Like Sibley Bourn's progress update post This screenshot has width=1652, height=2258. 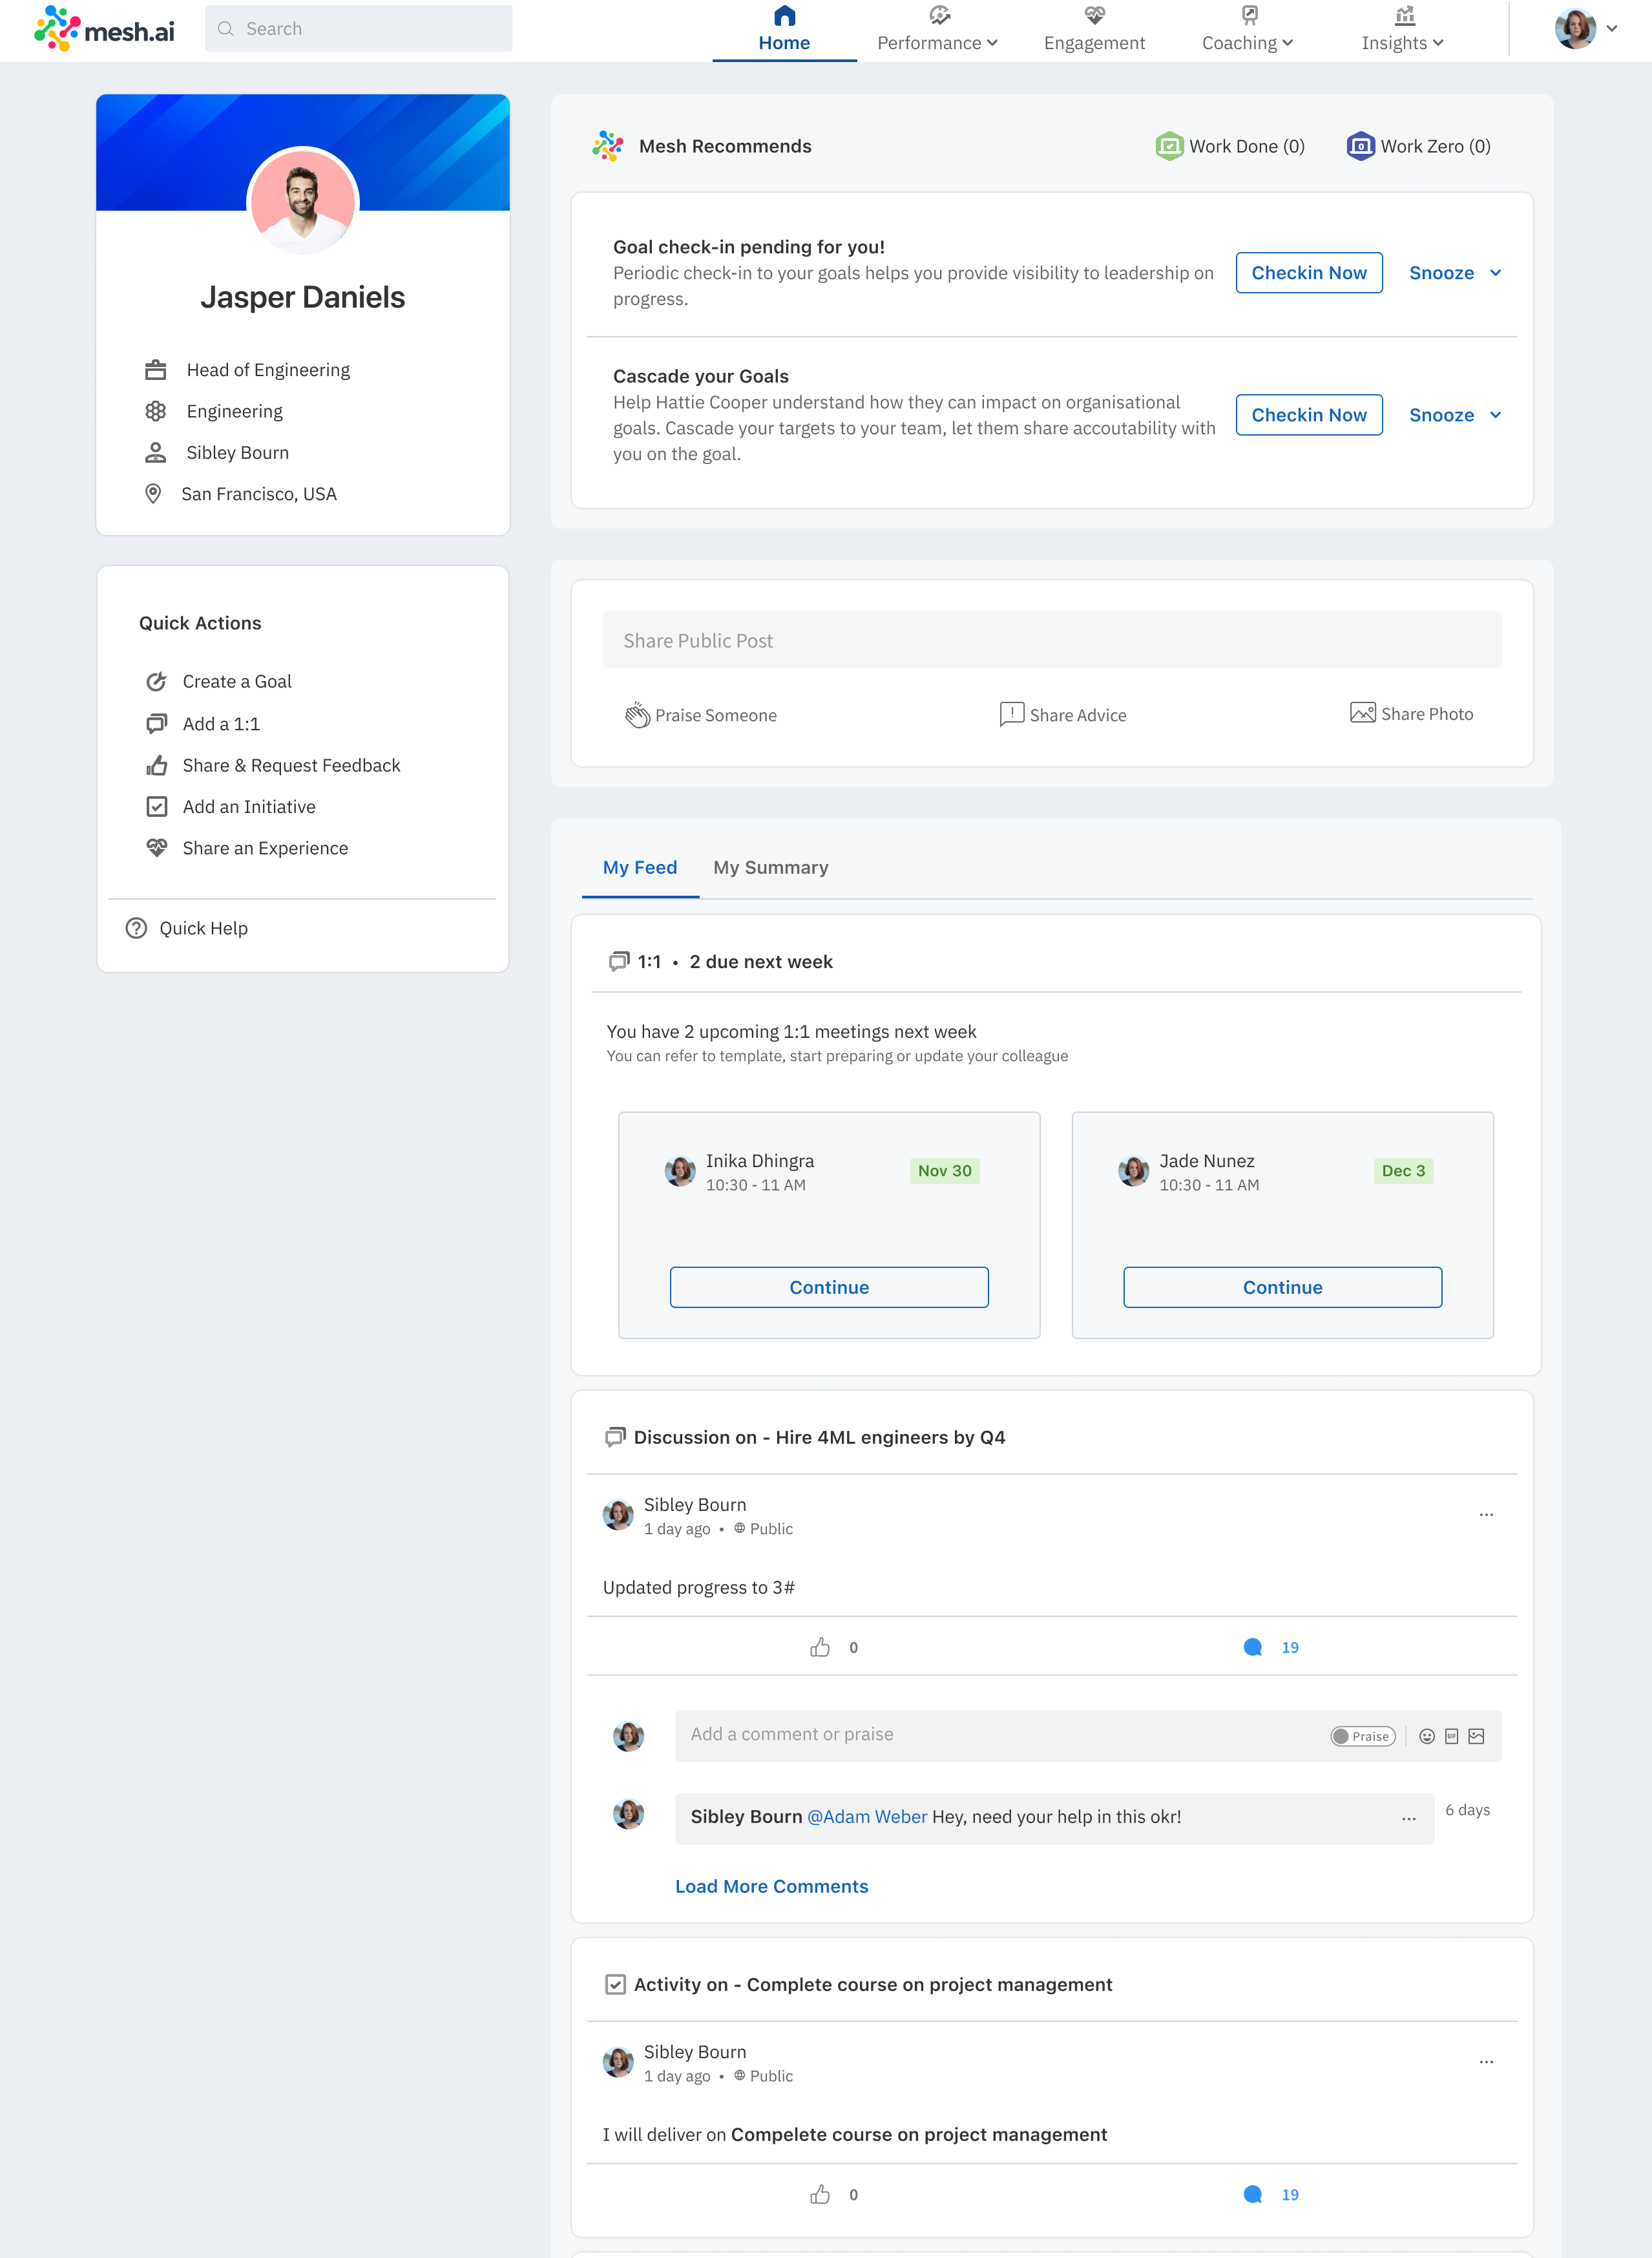(x=821, y=1646)
